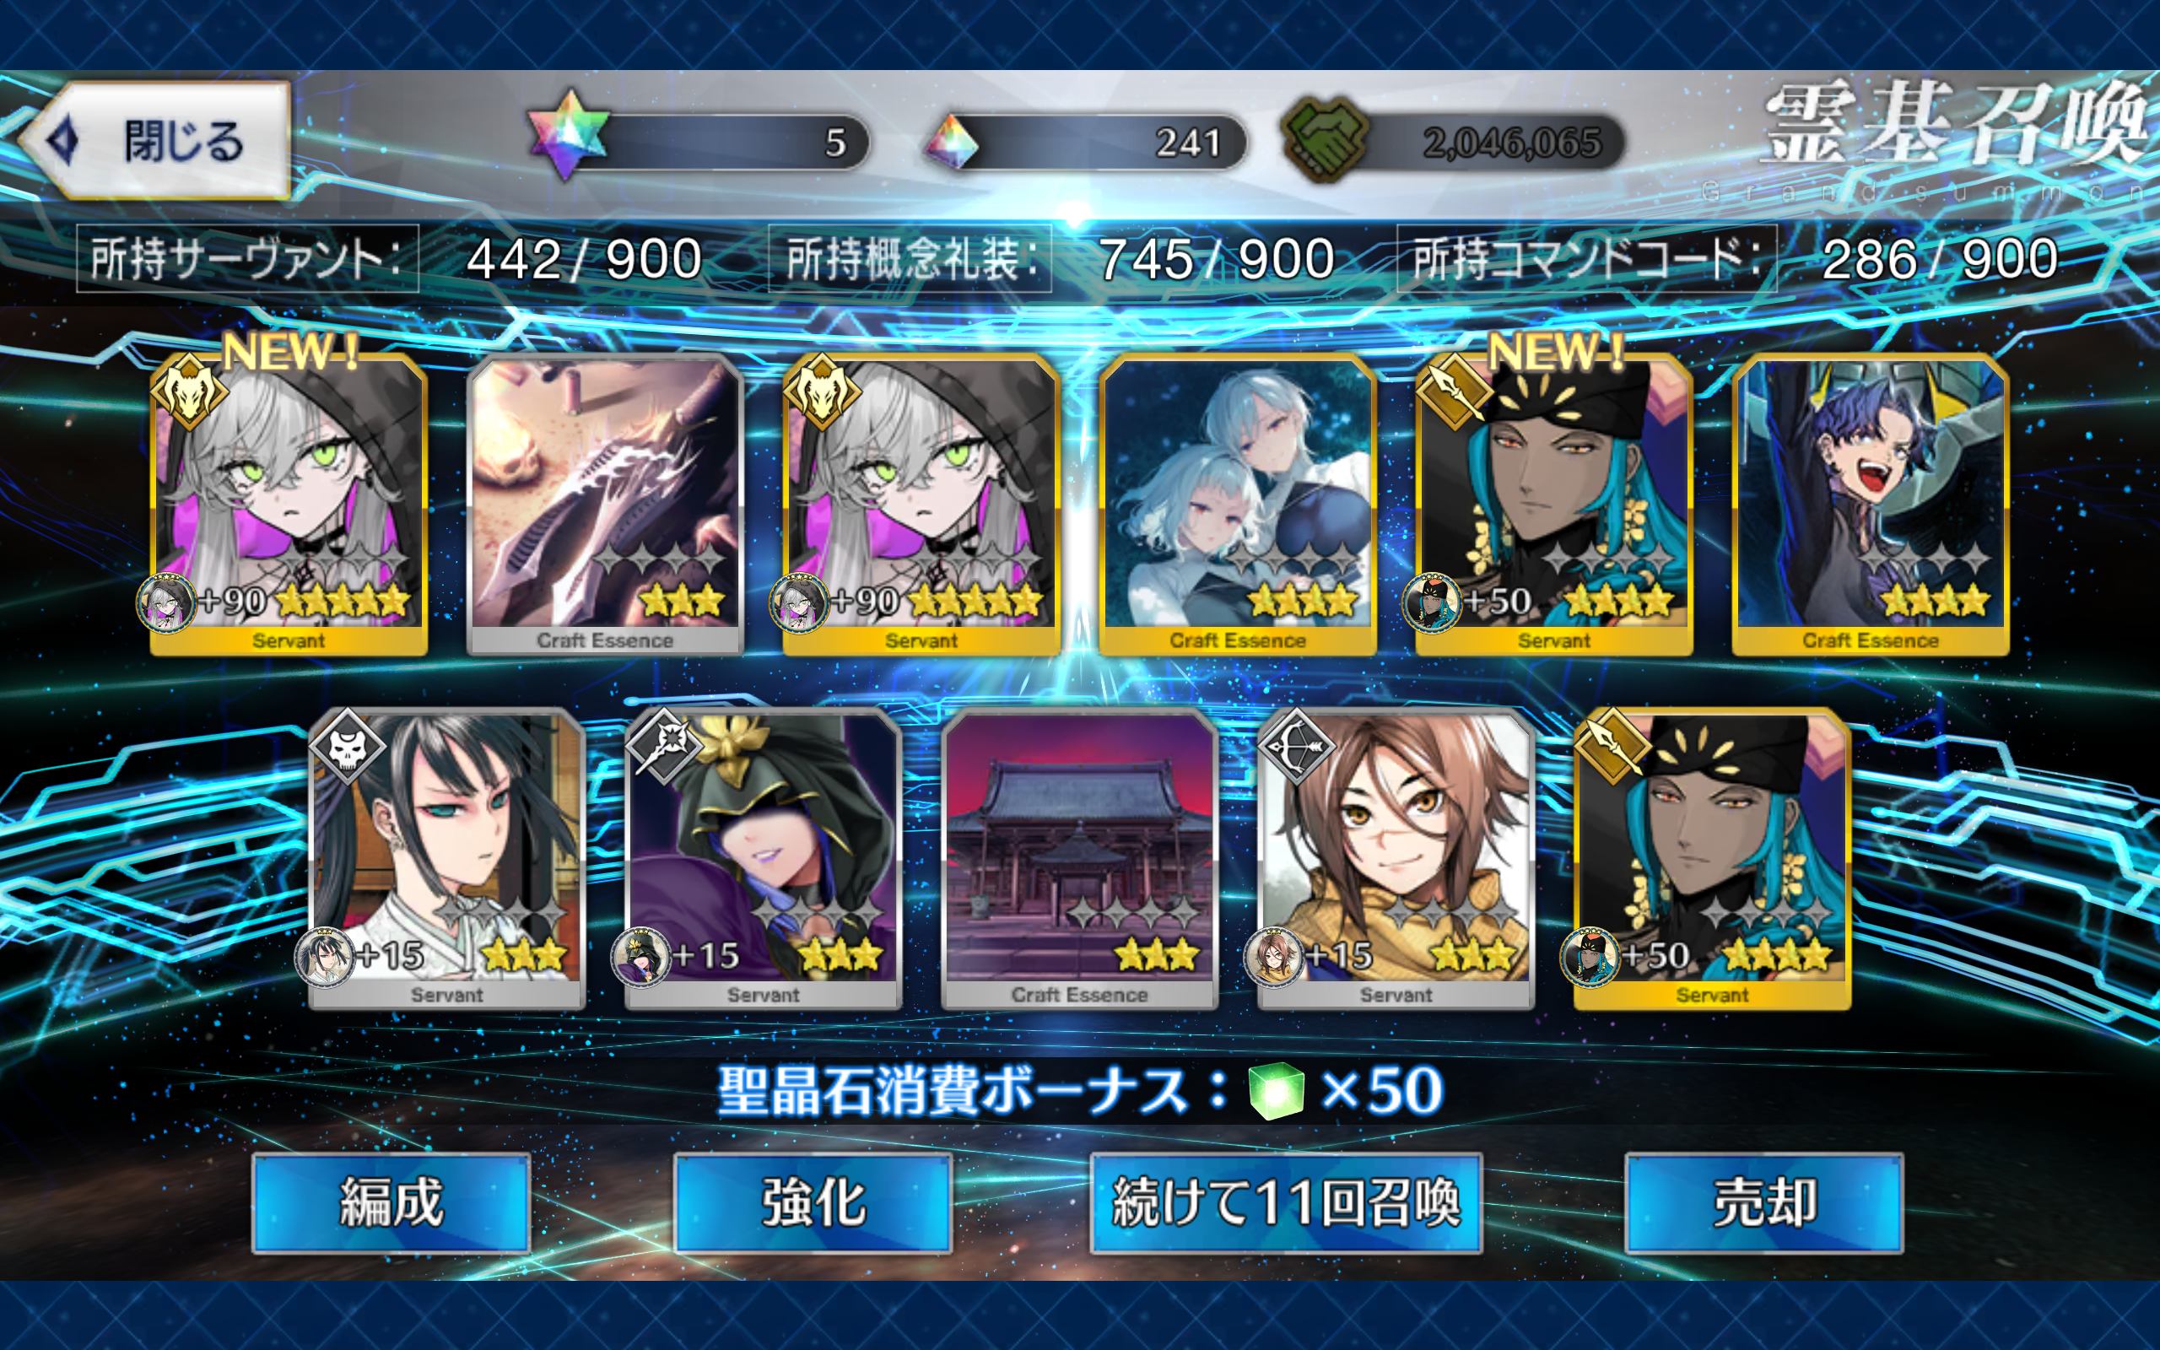Click the green handshake Friend Point icon

(x=1325, y=140)
